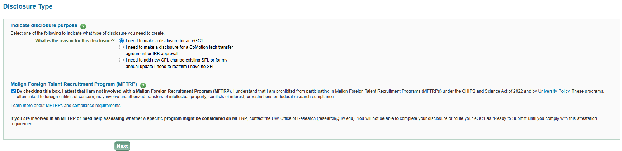The width and height of the screenshot is (622, 151).
Task: Click the 'Indicate disclosure purpose' section heading
Action: point(44,25)
